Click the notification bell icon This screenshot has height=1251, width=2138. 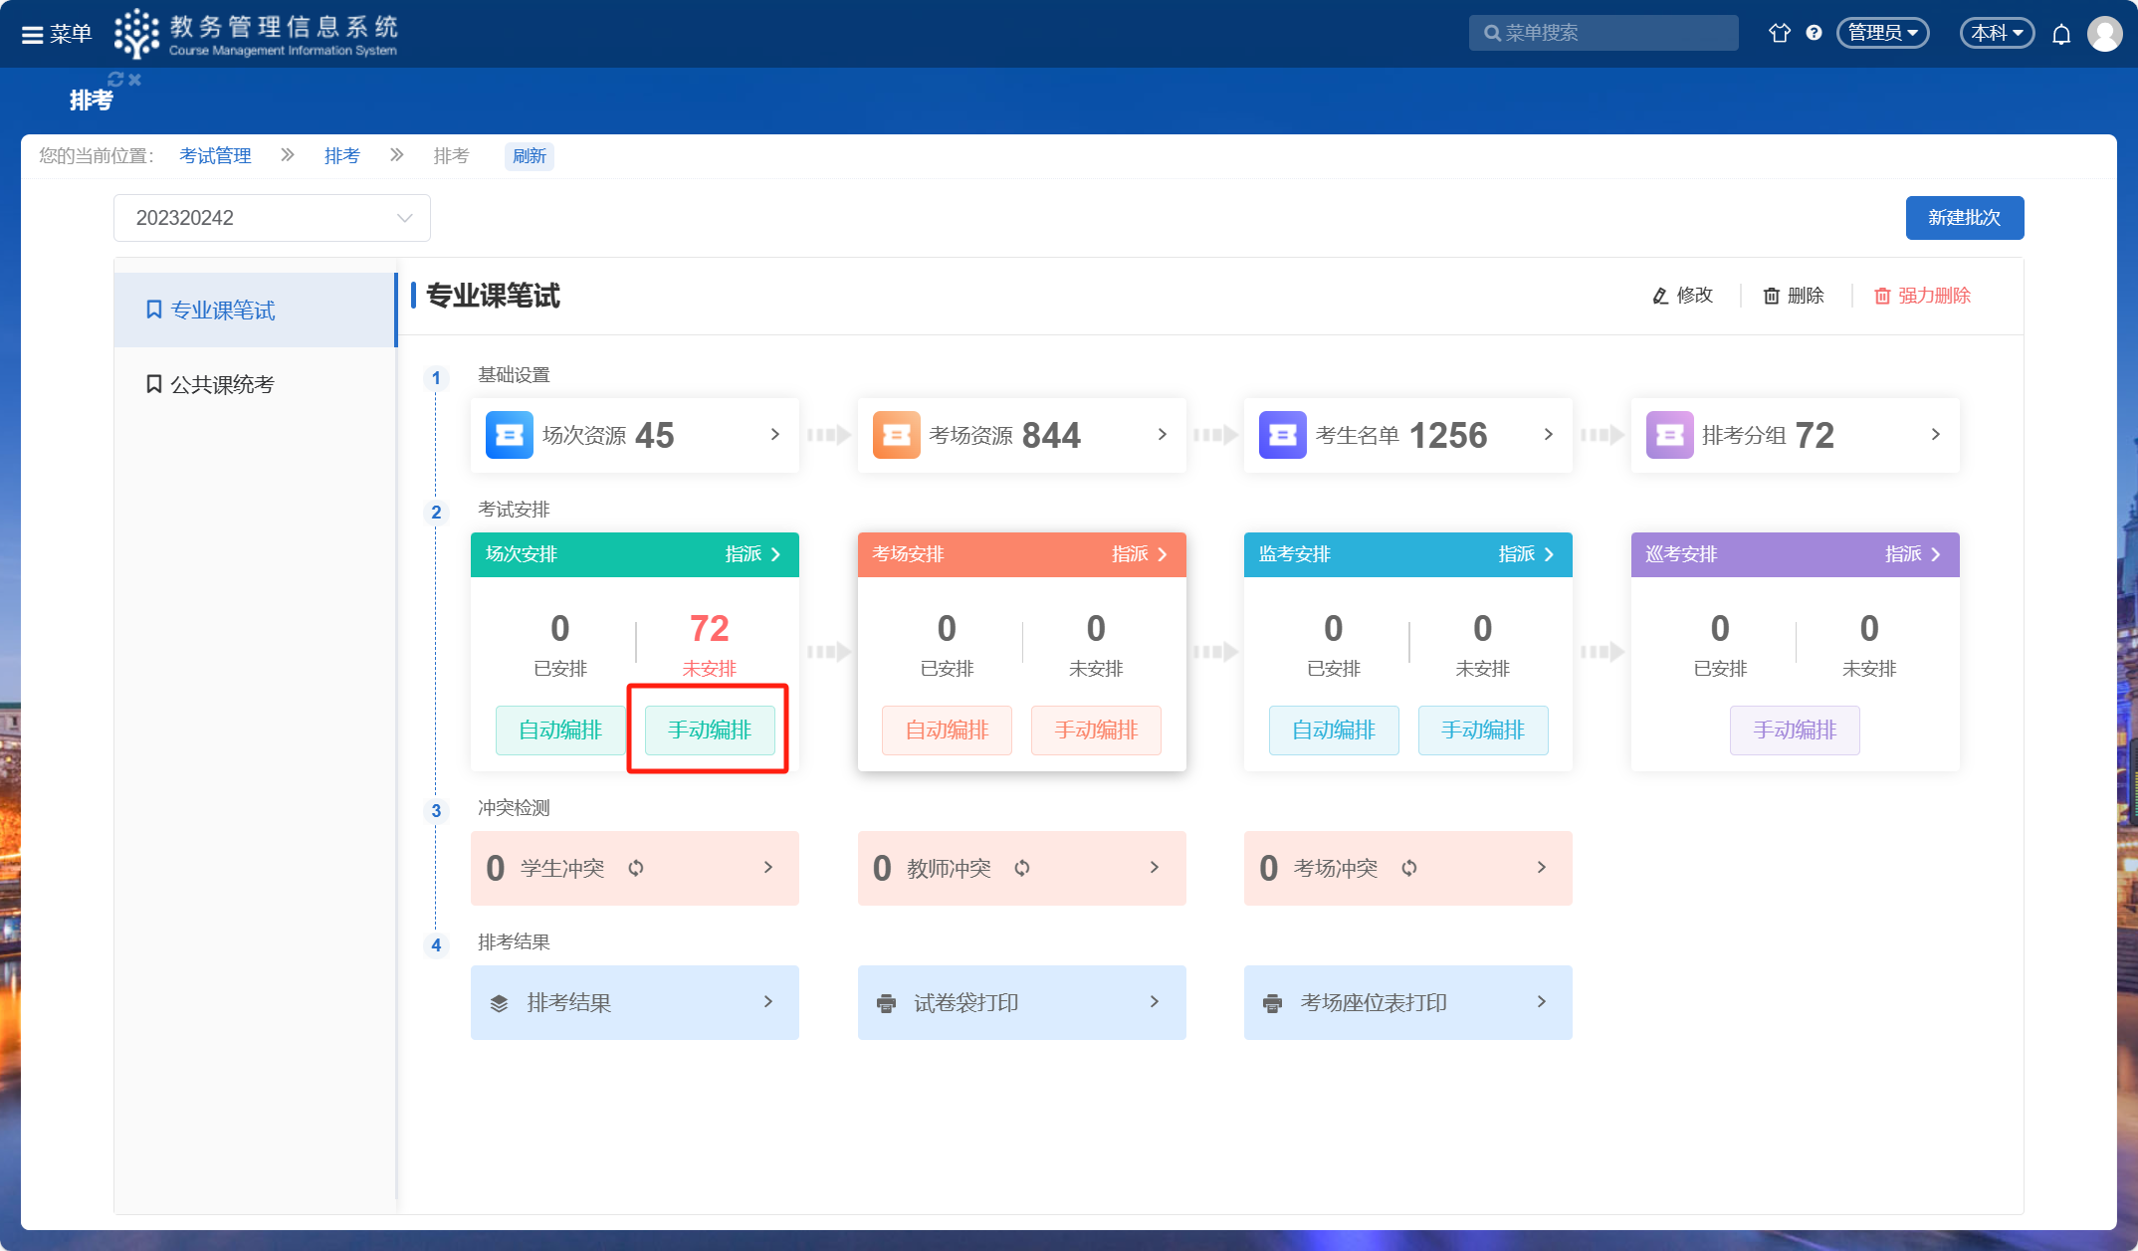2061,34
